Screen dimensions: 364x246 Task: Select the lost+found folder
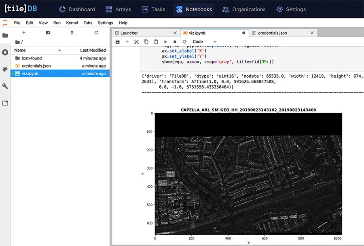tap(28, 58)
